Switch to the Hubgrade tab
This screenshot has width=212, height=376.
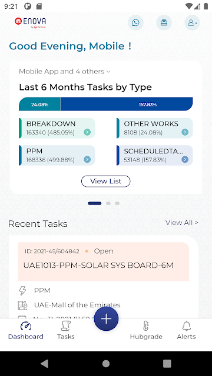tap(146, 330)
